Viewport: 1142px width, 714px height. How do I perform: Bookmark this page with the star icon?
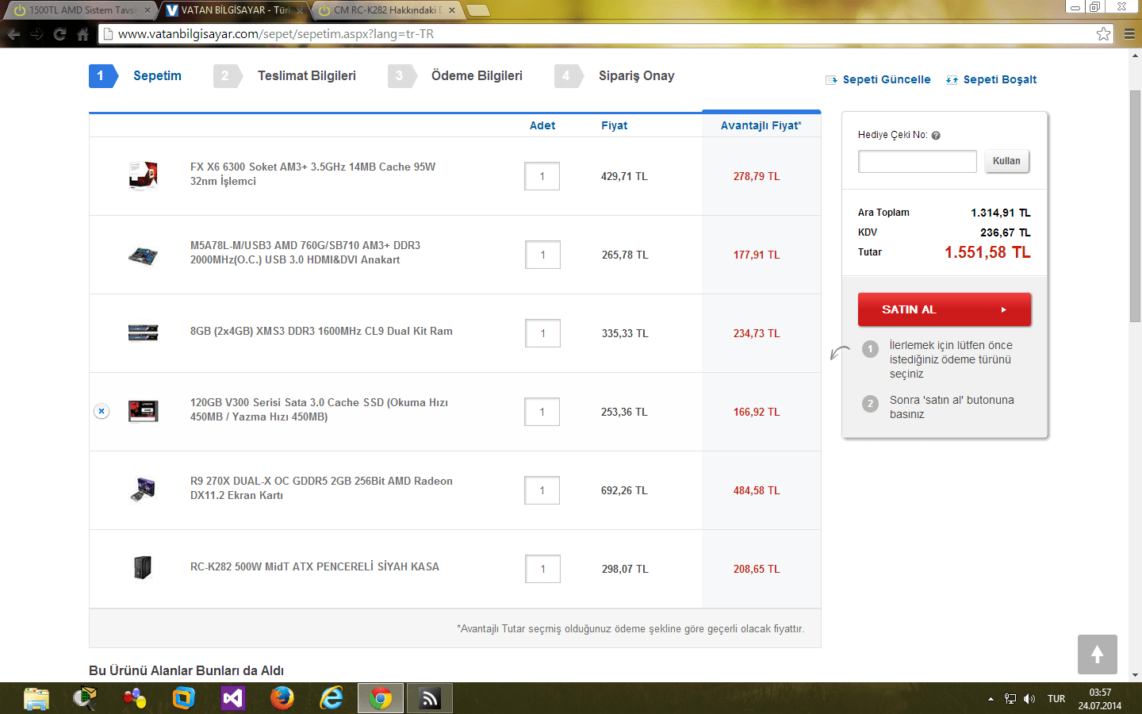click(1103, 34)
